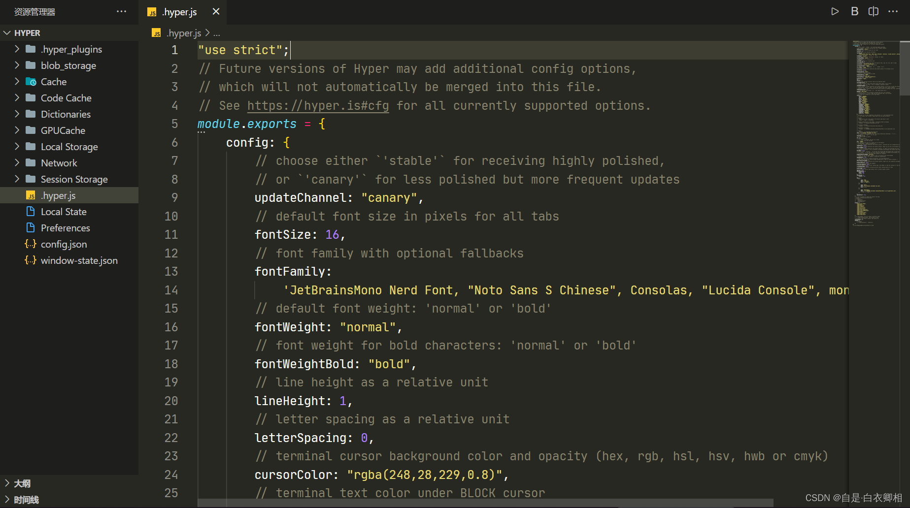Click .hyper.js in the breadcrumb
This screenshot has height=508, width=910.
184,33
